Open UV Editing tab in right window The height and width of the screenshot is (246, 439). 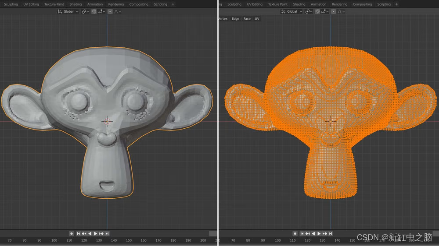pos(255,4)
